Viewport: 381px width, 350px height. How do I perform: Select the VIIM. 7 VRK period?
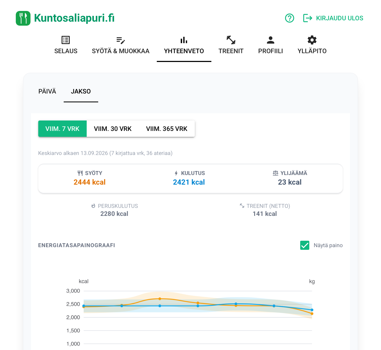[62, 129]
